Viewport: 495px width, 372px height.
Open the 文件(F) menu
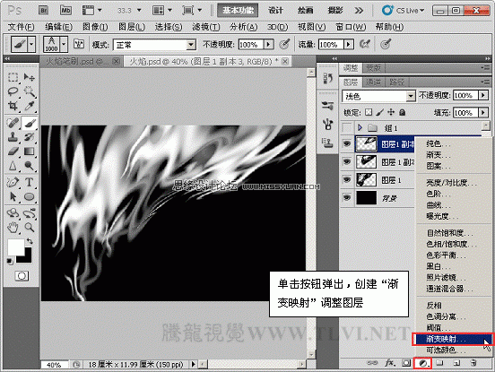[21, 27]
